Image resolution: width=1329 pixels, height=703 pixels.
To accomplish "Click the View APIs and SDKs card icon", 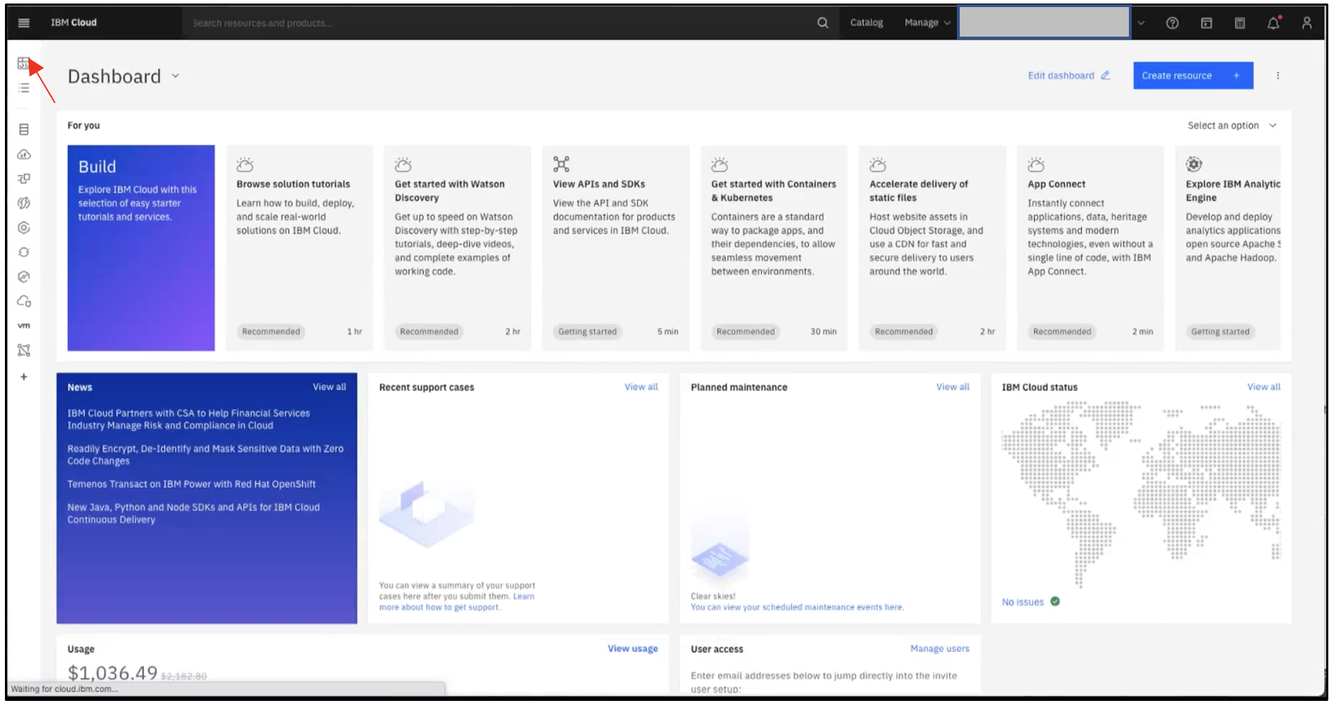I will pos(561,164).
